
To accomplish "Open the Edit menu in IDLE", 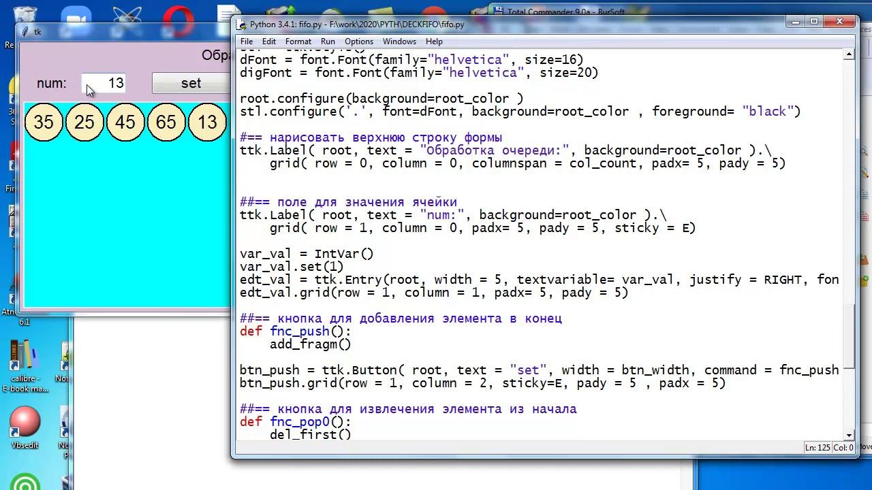I will [269, 42].
